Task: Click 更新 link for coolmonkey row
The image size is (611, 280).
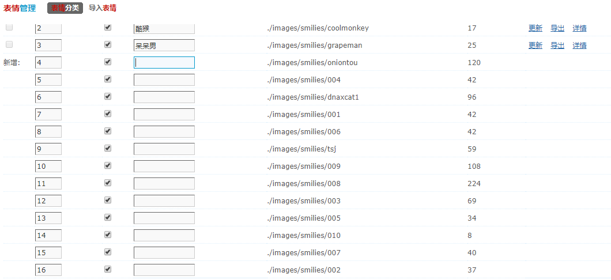Action: coord(535,28)
